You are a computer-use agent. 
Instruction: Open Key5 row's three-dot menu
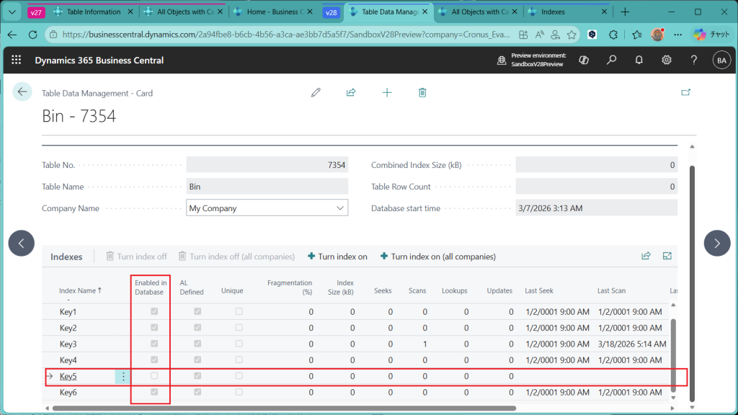pos(123,376)
